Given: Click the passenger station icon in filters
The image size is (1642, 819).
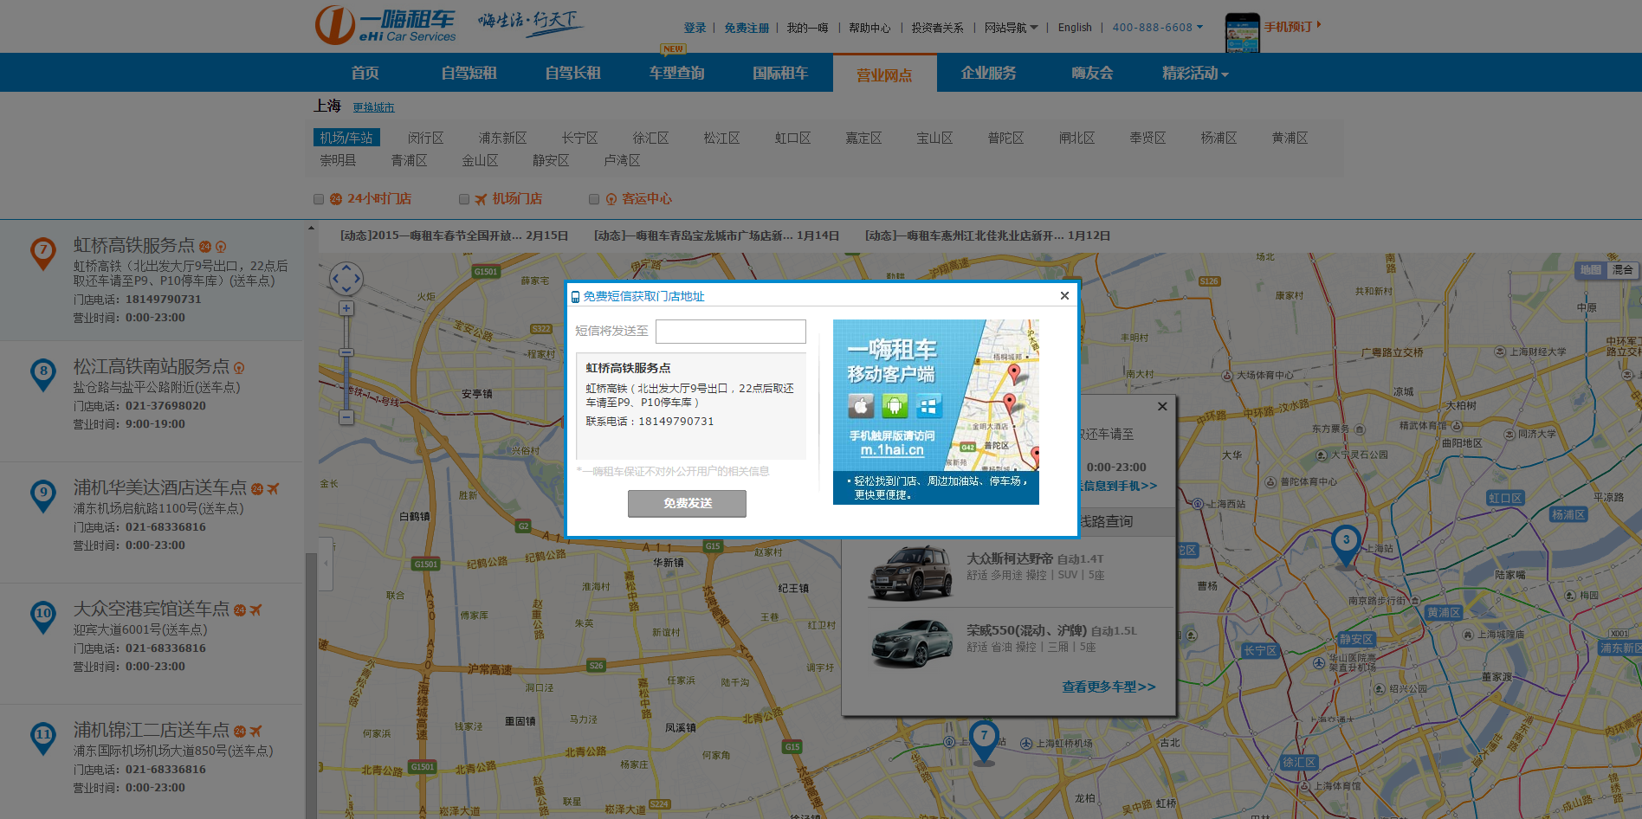Looking at the screenshot, I should click(x=611, y=199).
